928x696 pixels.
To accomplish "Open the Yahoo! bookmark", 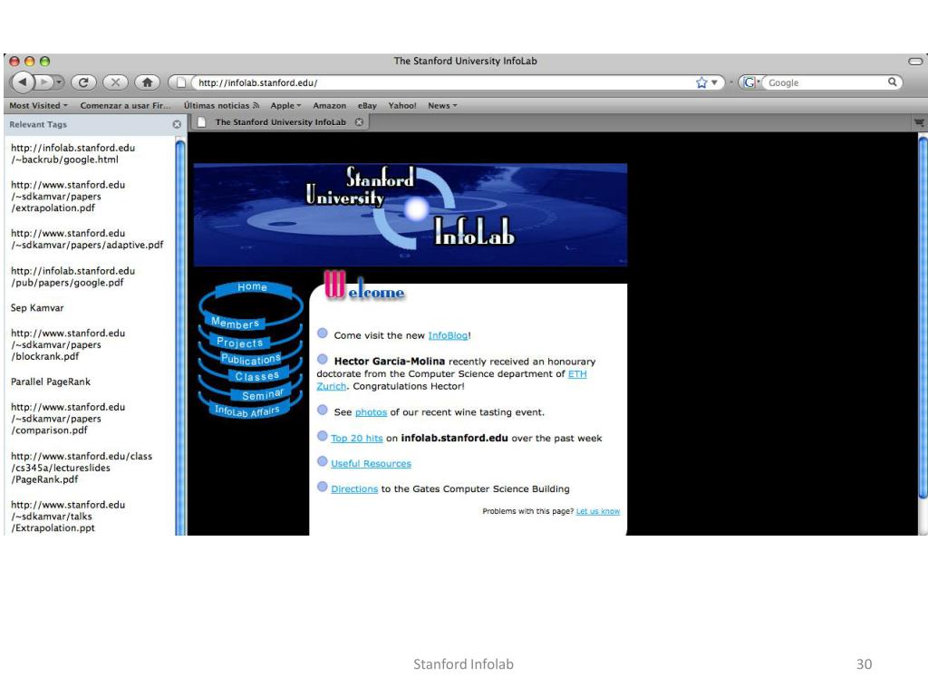I will point(402,105).
